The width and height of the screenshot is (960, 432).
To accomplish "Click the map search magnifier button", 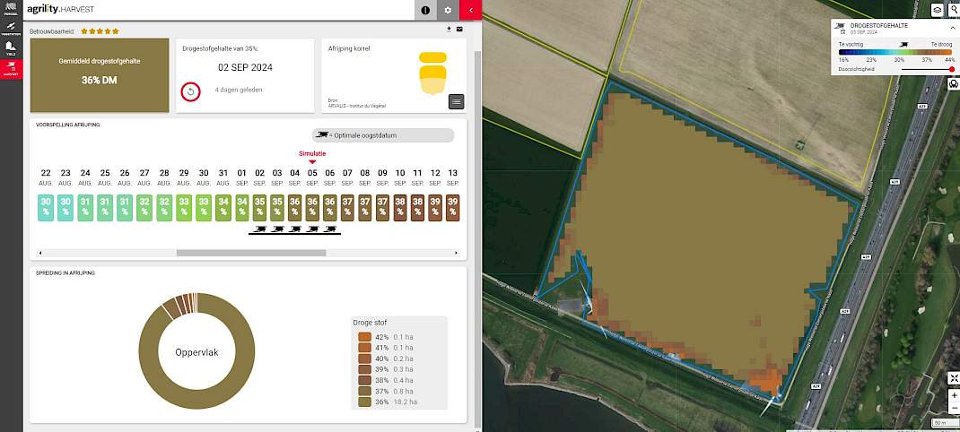I will (x=953, y=10).
